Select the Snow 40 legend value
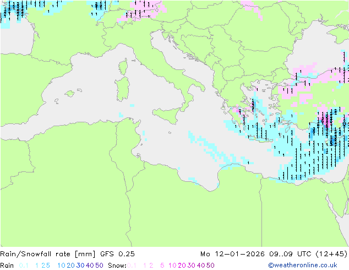Image resolution: width=349 pixels, height=270 pixels. (201, 266)
